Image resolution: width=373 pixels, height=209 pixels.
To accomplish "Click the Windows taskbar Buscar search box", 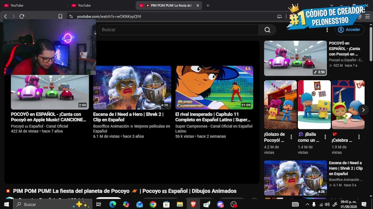I will [x=52, y=204].
